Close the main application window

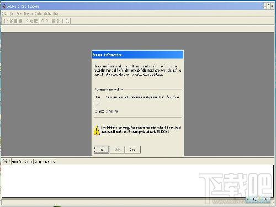(272, 6)
